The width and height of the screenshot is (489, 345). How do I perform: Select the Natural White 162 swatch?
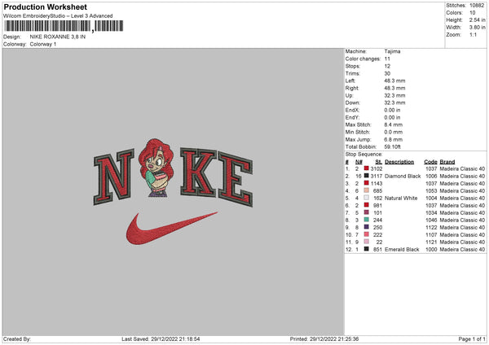pyautogui.click(x=367, y=198)
